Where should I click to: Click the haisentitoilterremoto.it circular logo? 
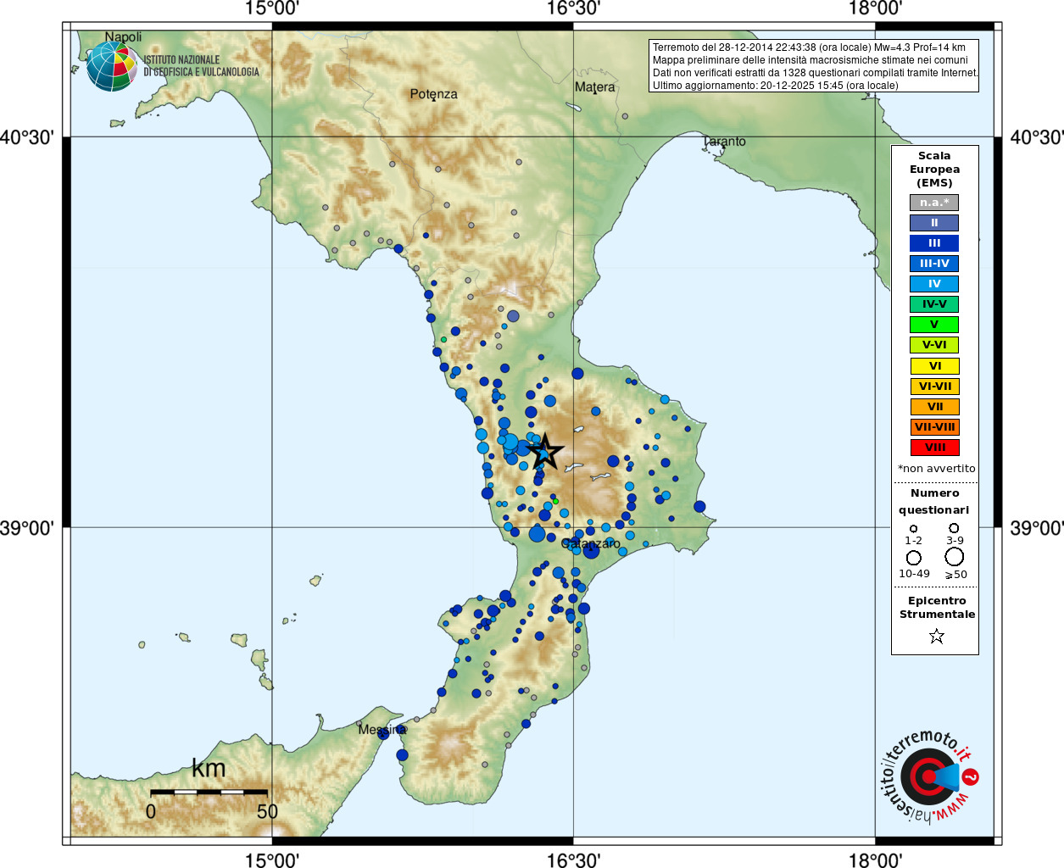[x=930, y=777]
